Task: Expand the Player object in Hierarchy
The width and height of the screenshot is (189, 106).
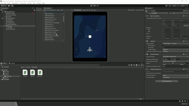Action: point(5,16)
